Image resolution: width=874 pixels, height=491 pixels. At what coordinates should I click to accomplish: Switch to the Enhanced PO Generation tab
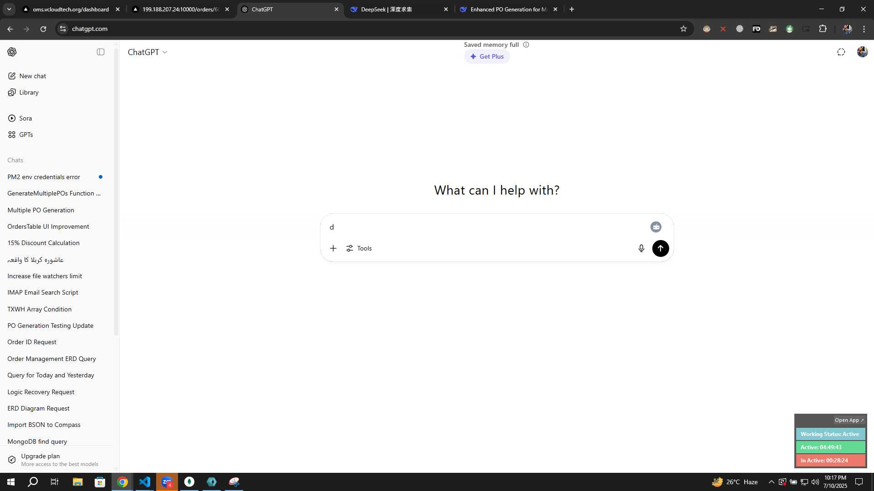[x=508, y=9]
